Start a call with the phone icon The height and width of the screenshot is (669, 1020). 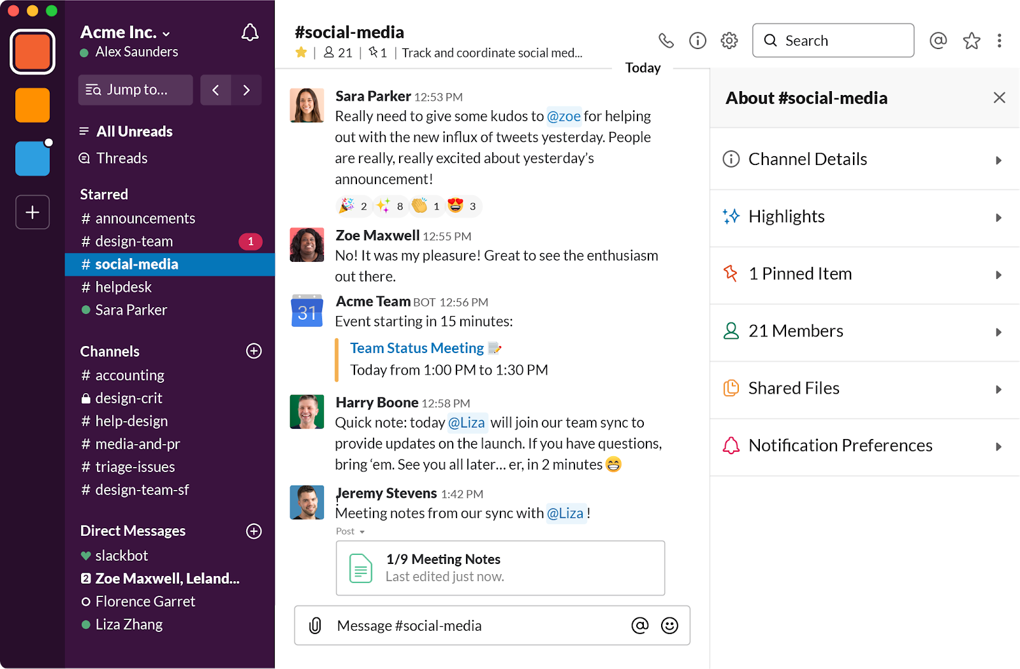[x=666, y=41]
